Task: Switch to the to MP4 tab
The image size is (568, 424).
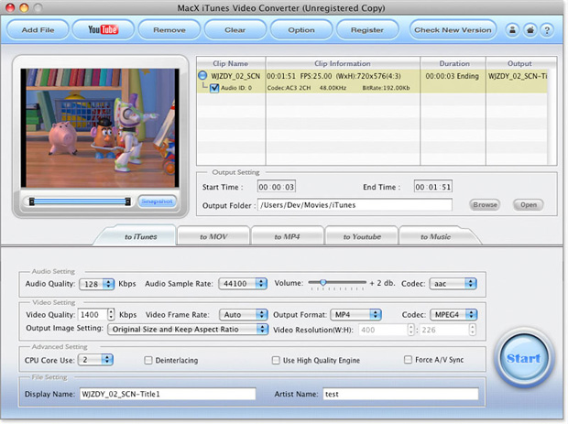Action: pos(287,236)
